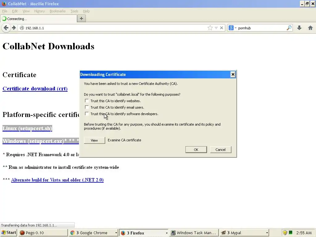Click View to examine CA certificate
The image size is (316, 237).
point(94,140)
